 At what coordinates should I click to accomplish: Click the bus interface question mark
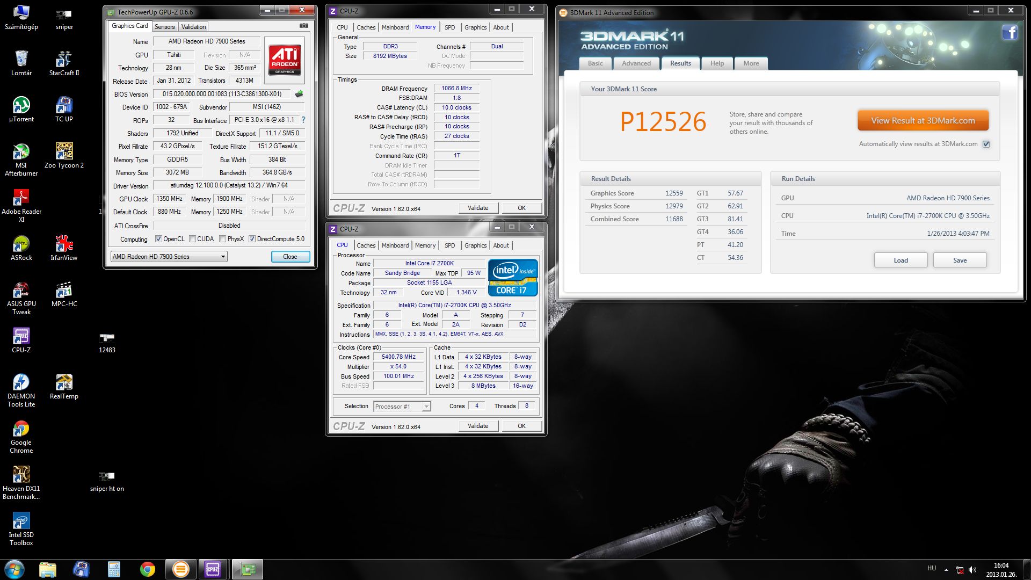303,120
